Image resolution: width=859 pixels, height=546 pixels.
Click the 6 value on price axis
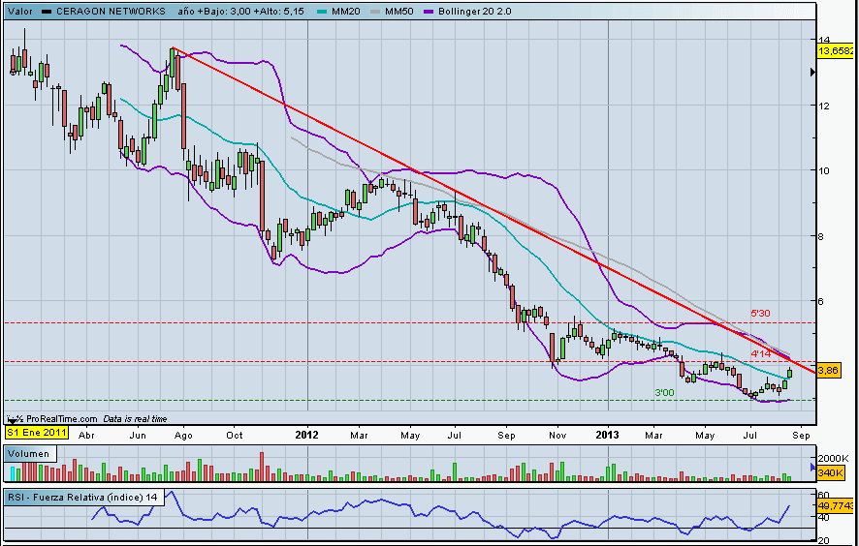tap(820, 301)
